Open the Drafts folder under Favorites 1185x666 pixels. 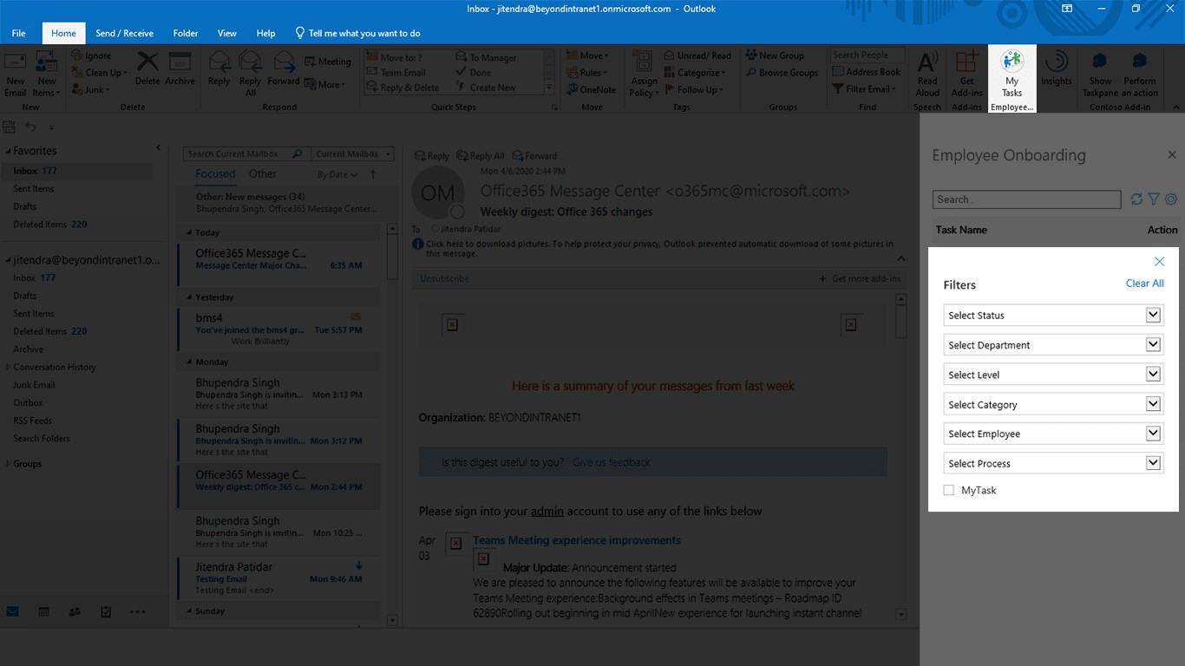tap(25, 206)
